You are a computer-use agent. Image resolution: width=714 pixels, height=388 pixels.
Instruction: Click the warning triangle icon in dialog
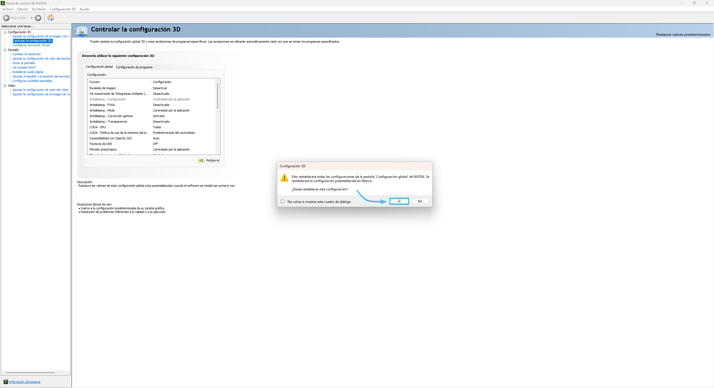point(284,178)
